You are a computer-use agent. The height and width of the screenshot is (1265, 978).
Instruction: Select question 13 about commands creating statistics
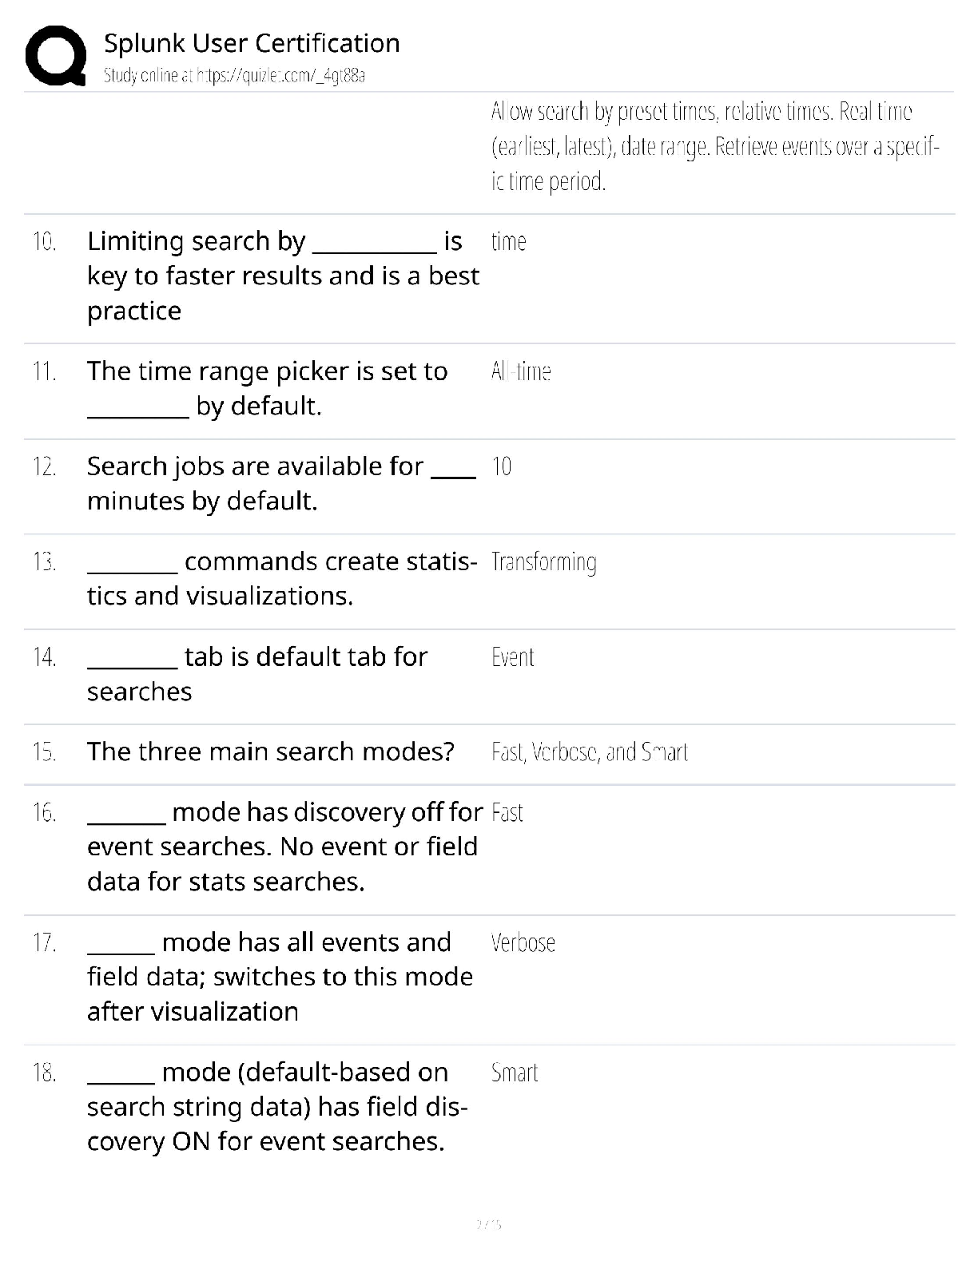click(282, 578)
